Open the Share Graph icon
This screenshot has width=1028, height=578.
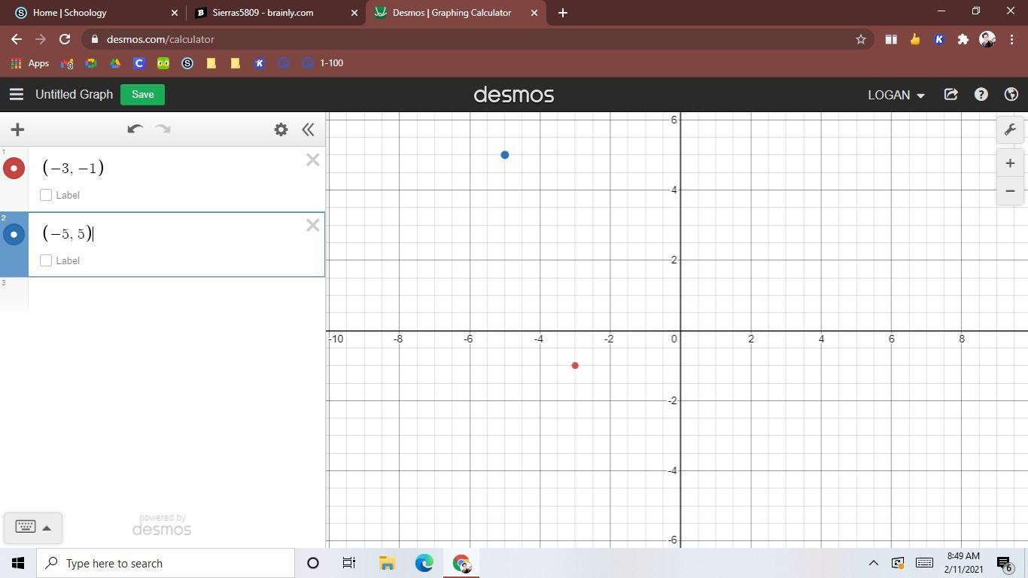[x=950, y=95]
